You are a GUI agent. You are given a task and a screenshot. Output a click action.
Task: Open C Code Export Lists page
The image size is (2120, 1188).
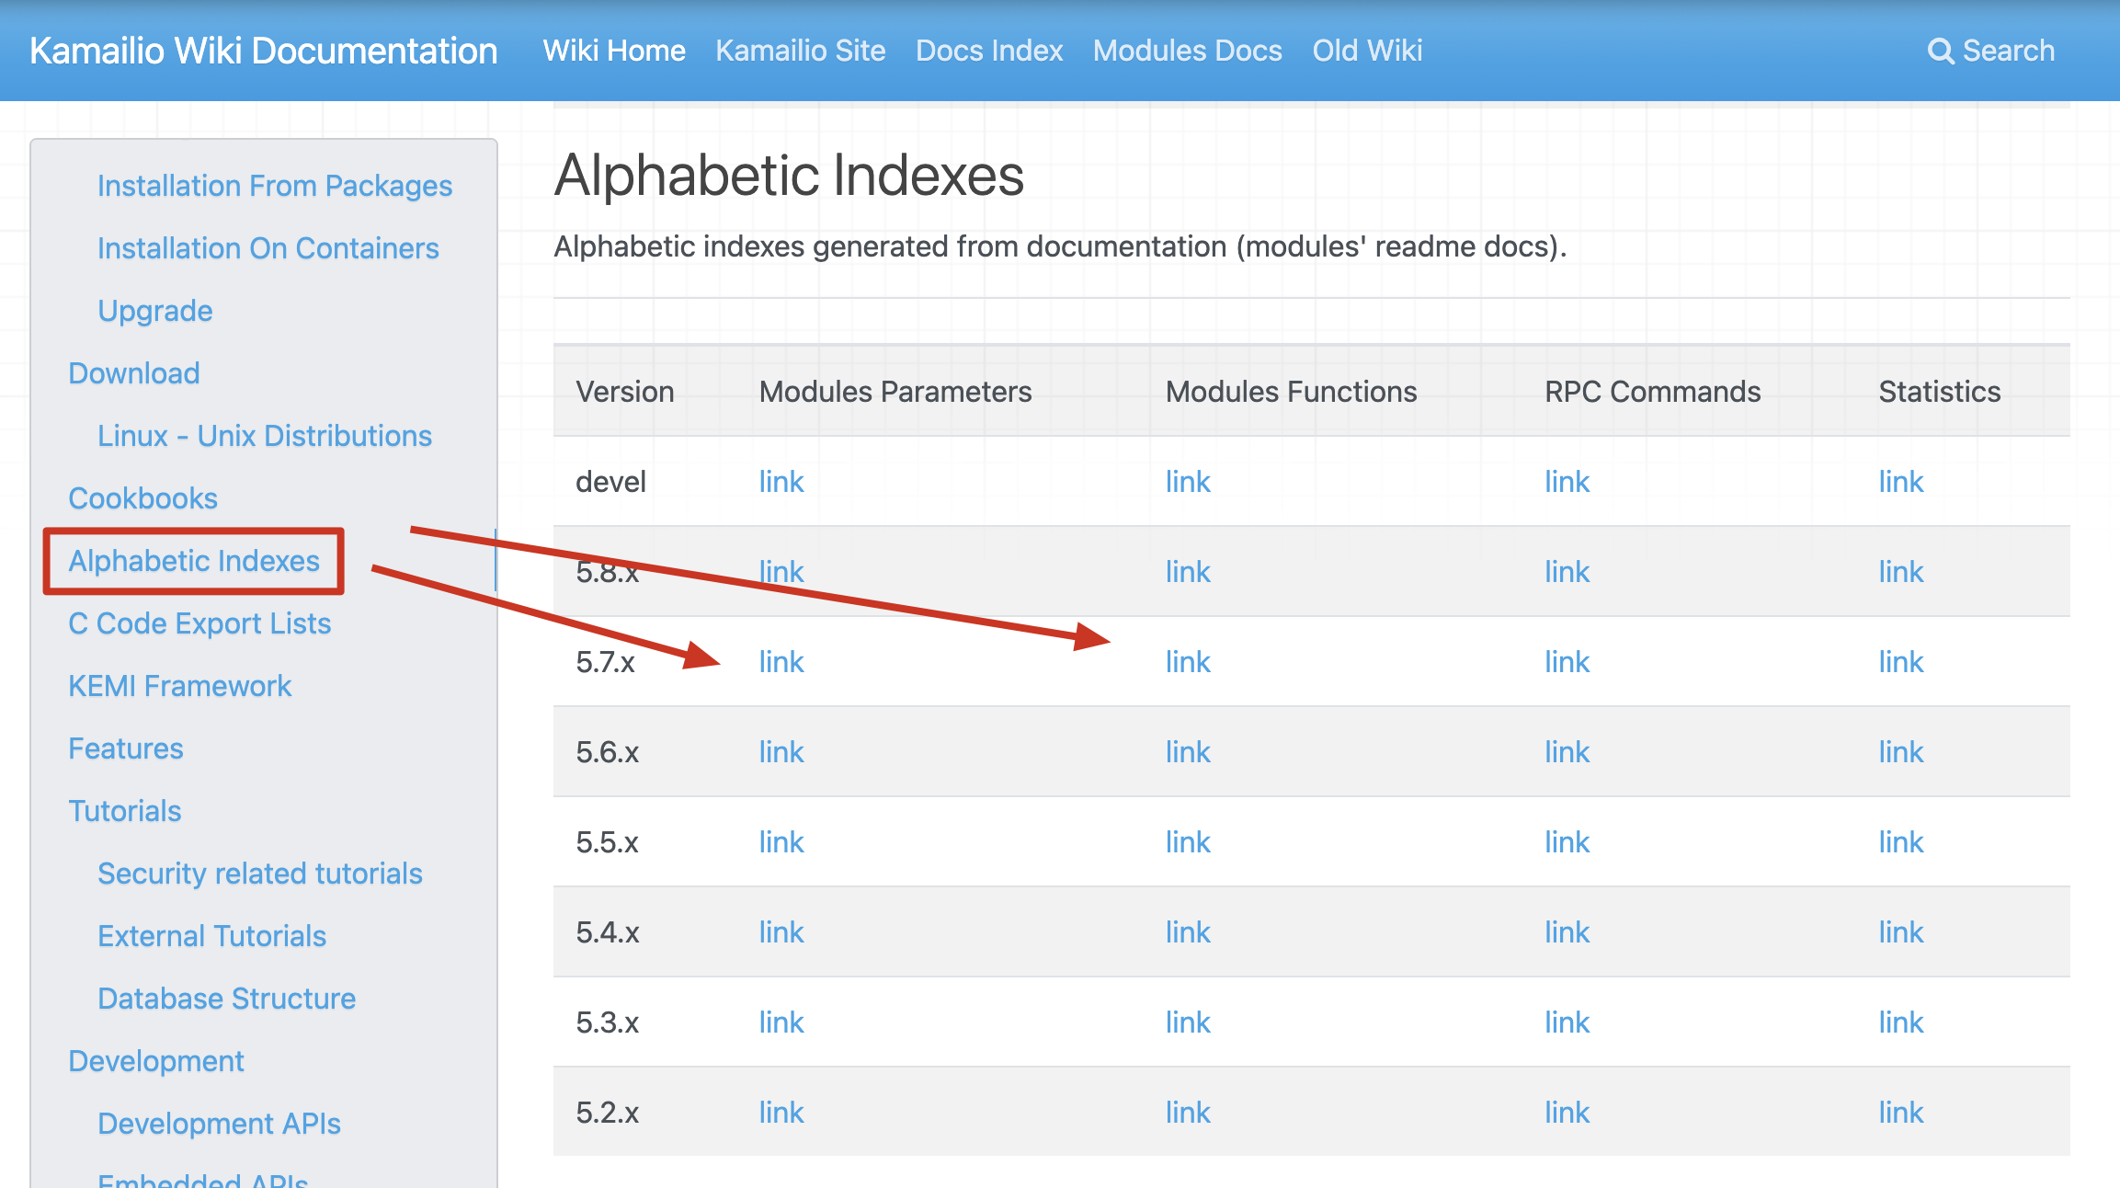click(x=199, y=623)
